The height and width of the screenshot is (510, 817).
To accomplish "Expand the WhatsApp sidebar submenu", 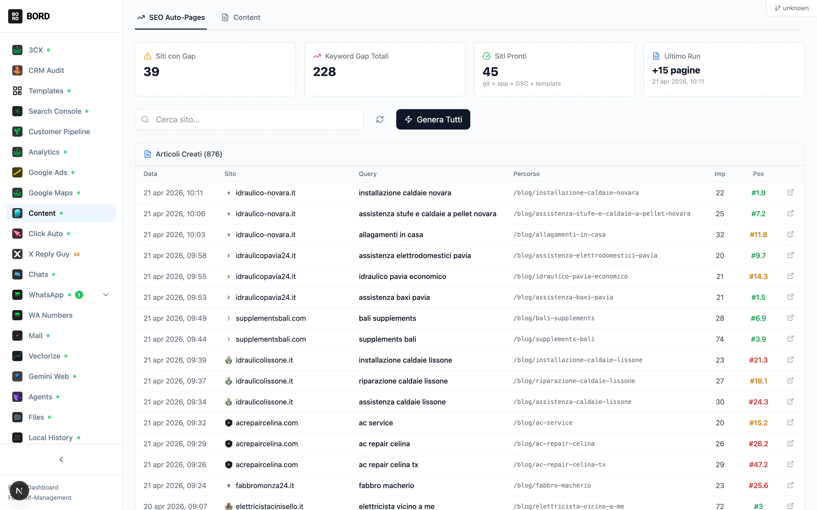I will tap(106, 295).
